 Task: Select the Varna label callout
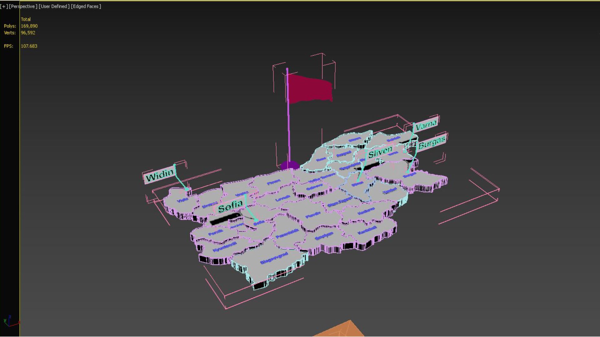(x=426, y=125)
